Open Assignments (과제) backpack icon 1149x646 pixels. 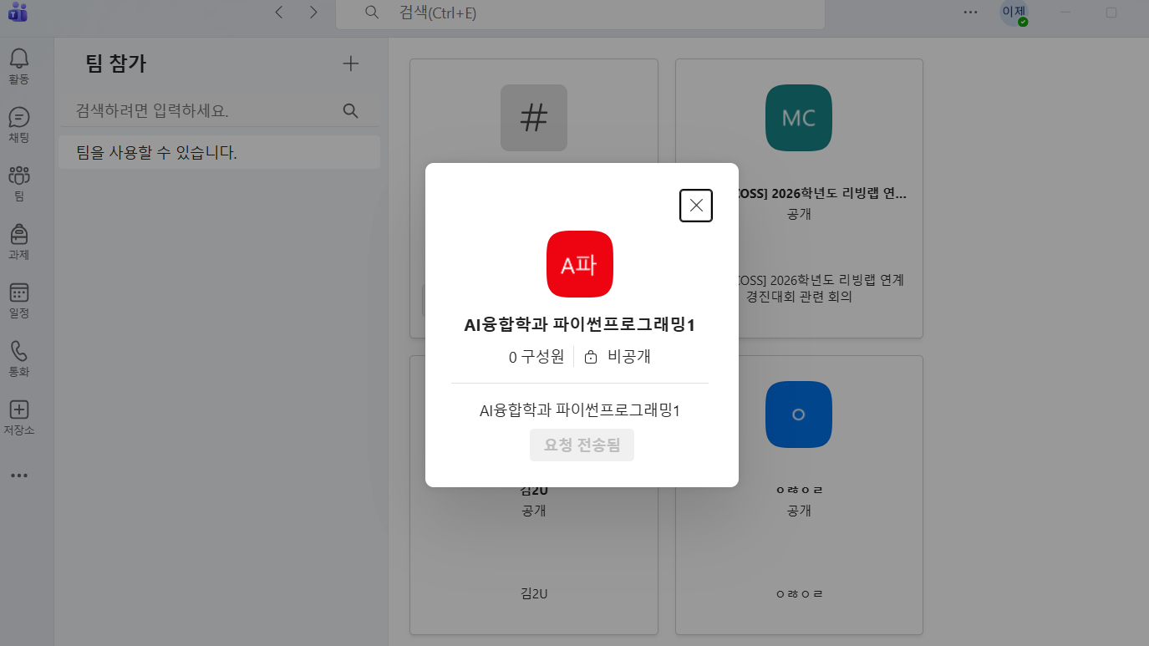coord(18,241)
